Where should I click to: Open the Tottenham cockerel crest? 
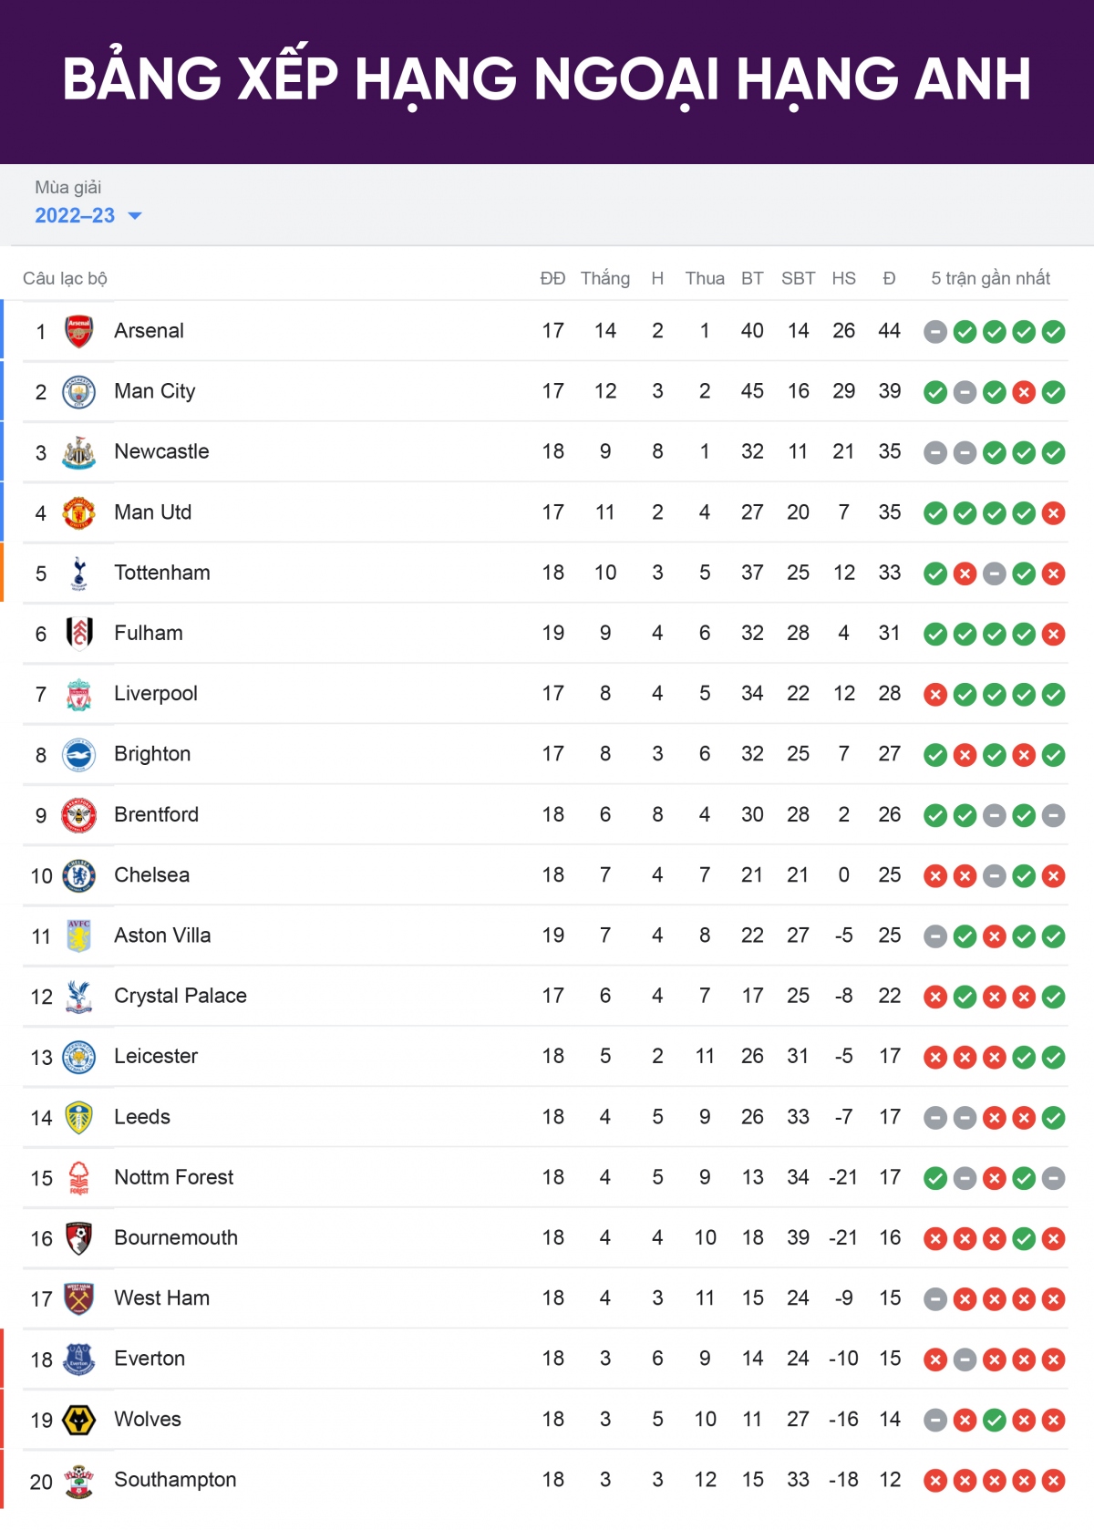(79, 574)
